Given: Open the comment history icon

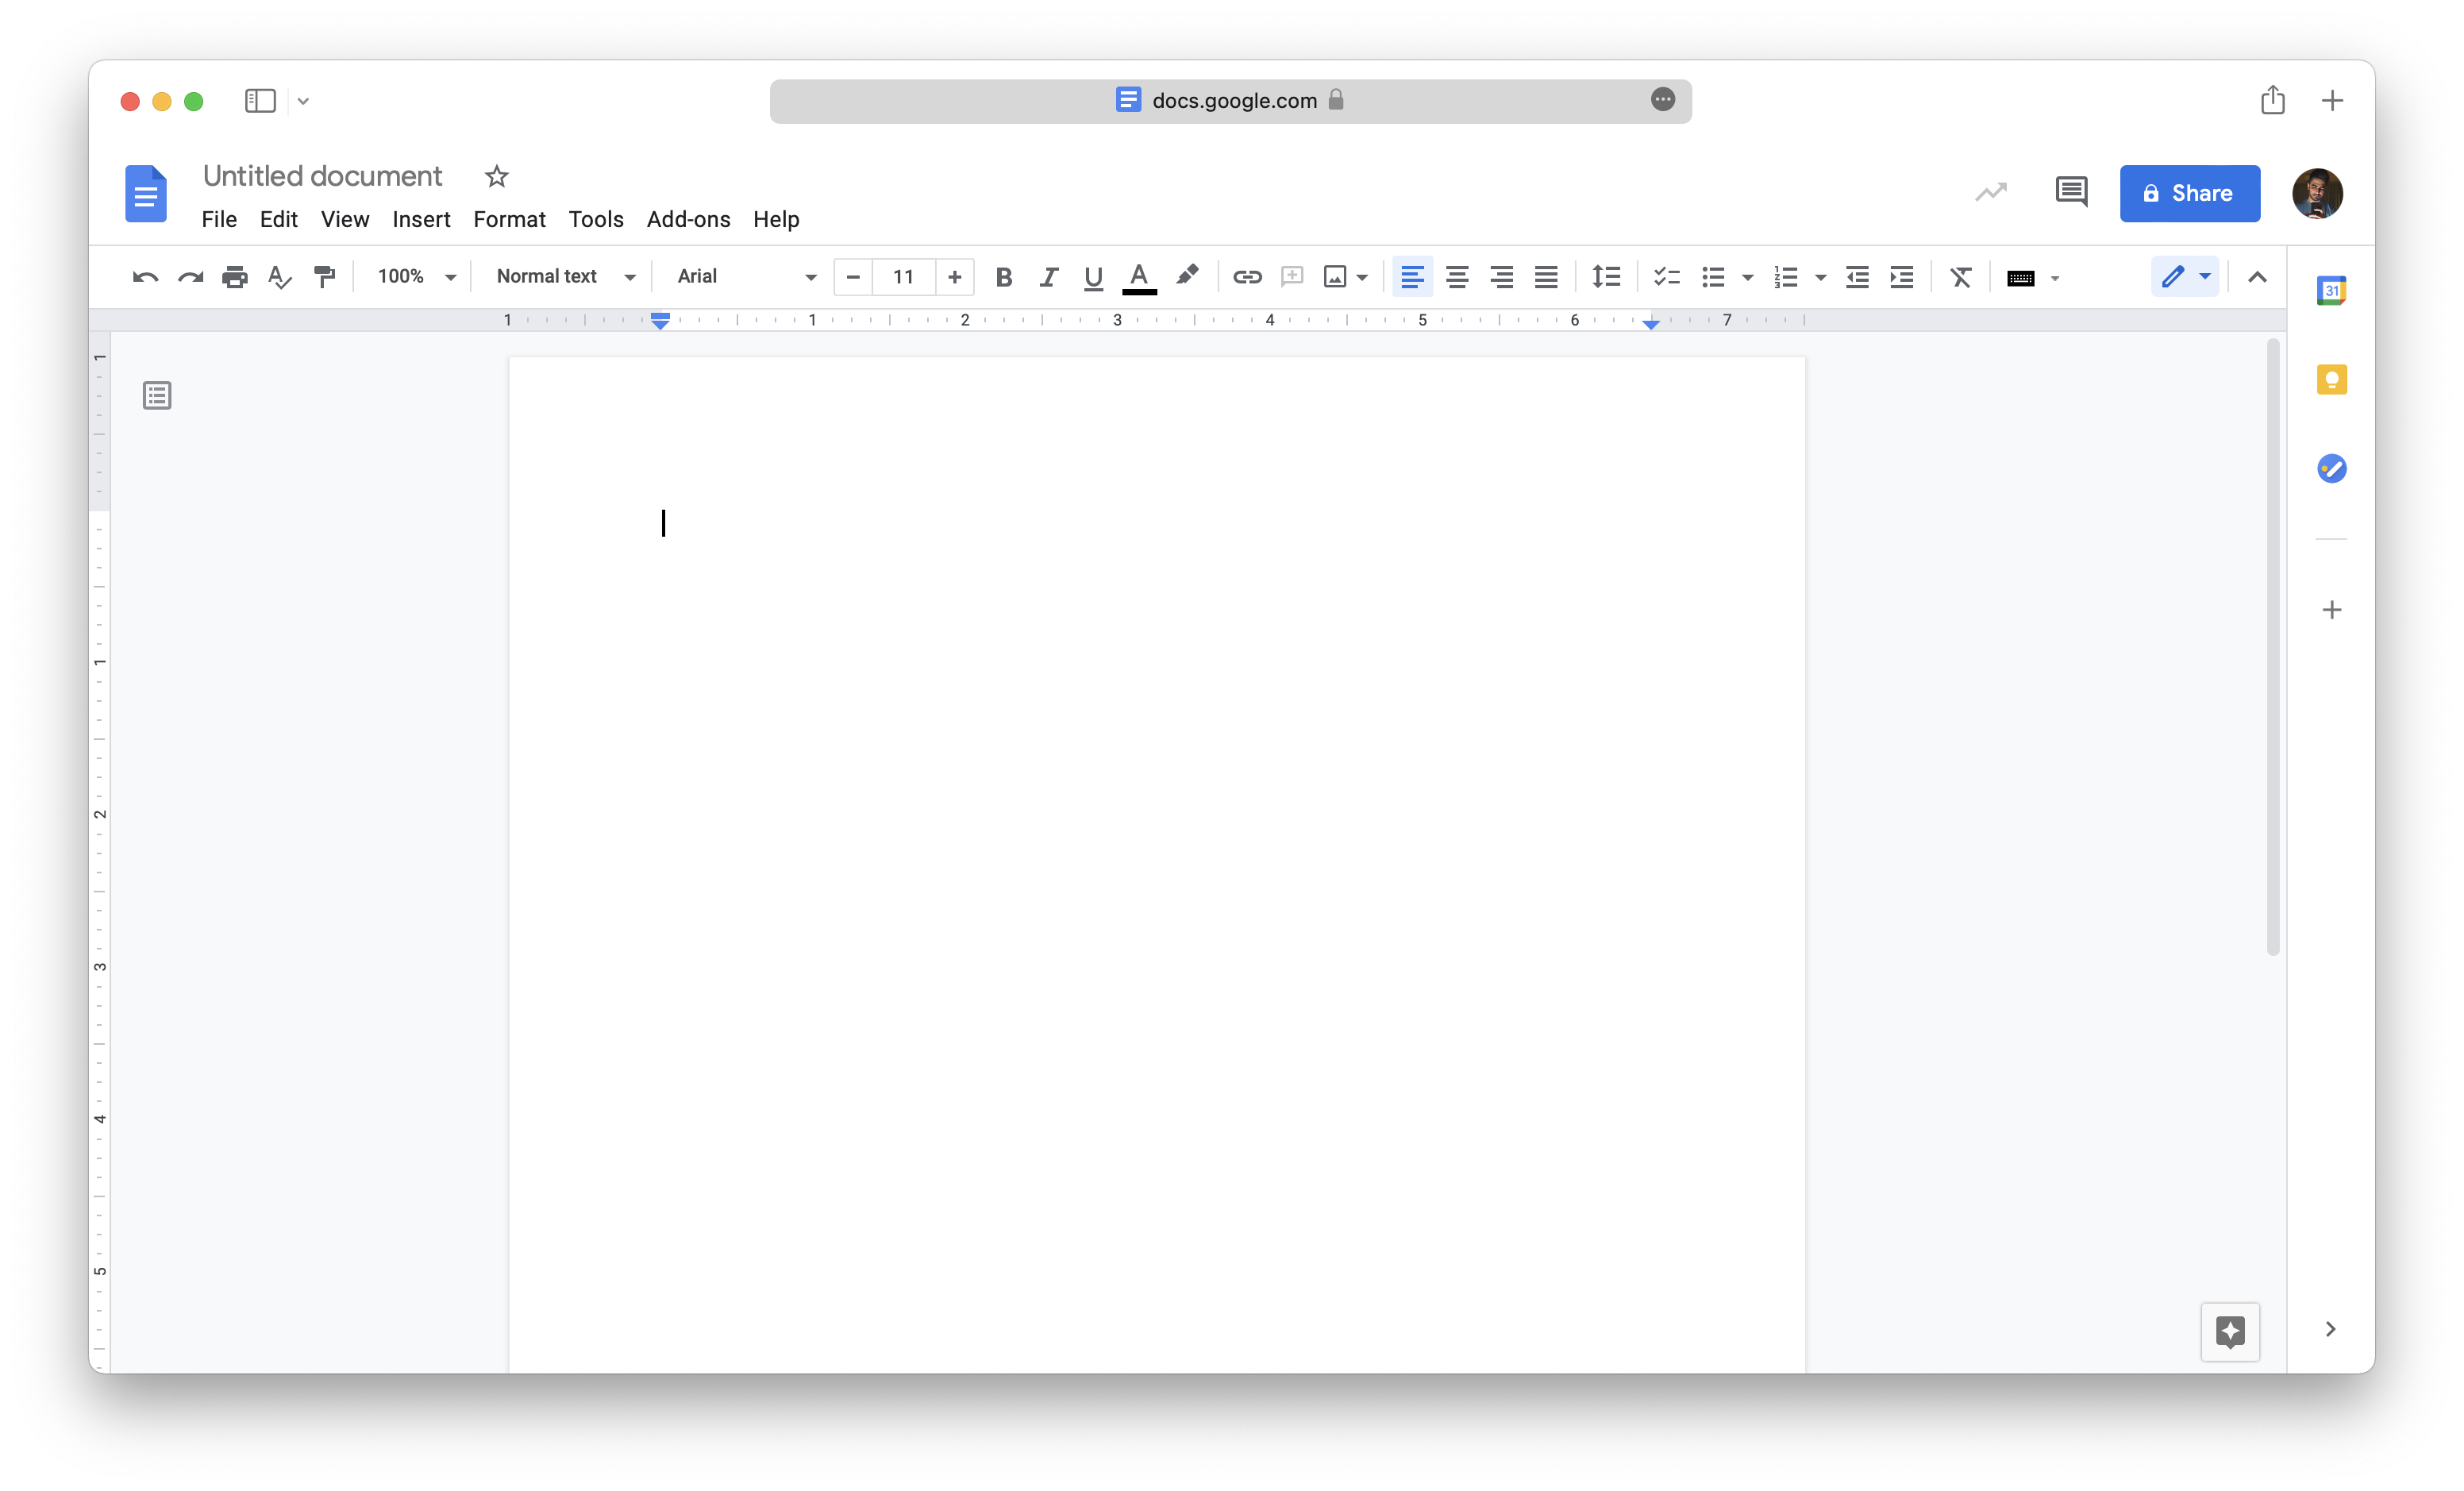Looking at the screenshot, I should [x=2070, y=192].
